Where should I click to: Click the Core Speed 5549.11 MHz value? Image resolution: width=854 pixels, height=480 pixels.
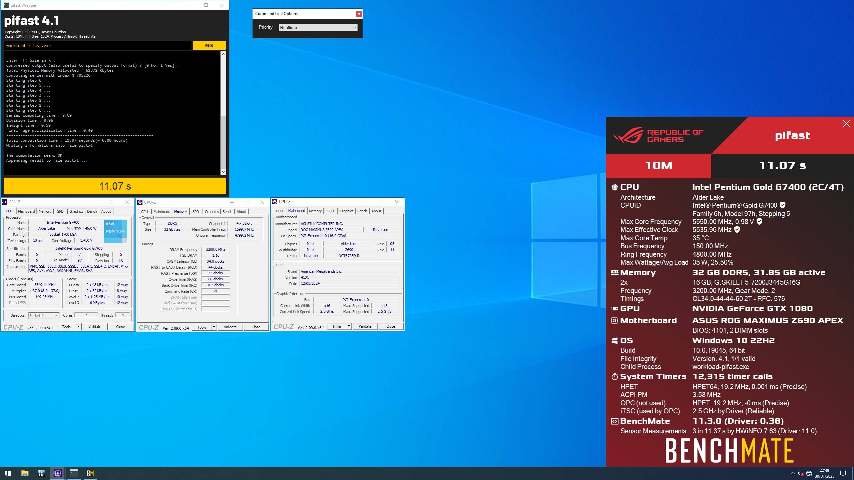pyautogui.click(x=45, y=285)
